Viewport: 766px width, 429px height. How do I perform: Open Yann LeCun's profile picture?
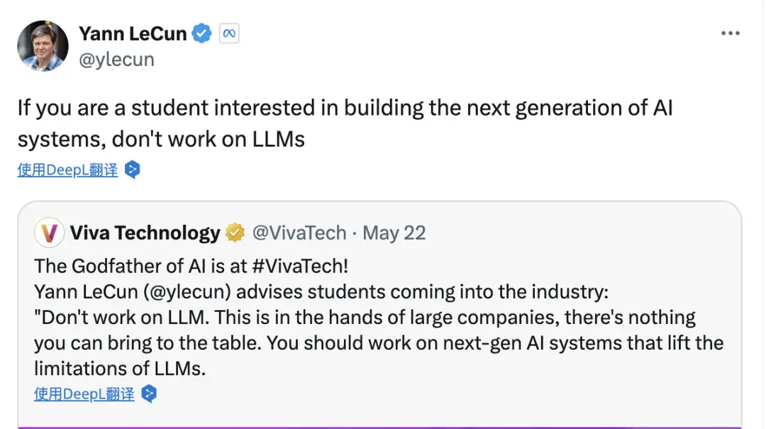click(x=43, y=46)
